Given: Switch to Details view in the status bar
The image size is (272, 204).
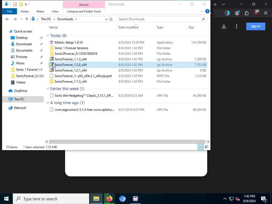Looking at the screenshot, I should click(x=201, y=147).
